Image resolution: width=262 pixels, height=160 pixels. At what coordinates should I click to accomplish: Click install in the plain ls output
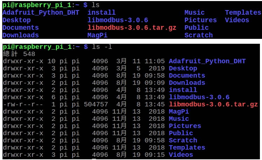click(102, 13)
